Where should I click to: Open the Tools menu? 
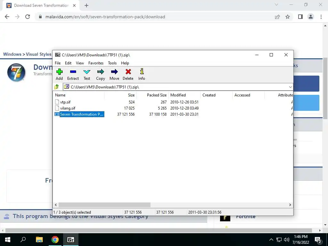(112, 63)
